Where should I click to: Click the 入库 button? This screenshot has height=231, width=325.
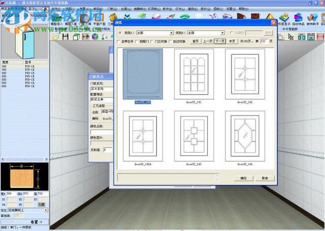(x=42, y=205)
